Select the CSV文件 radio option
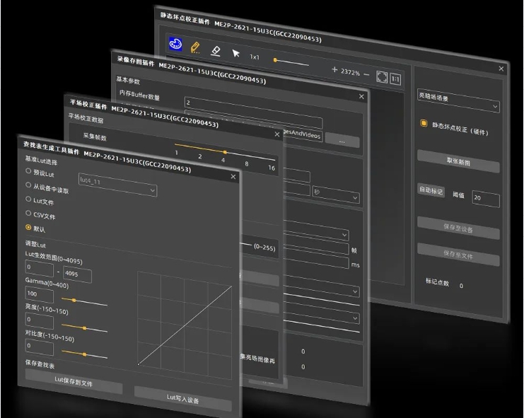Viewport: 524px width, 418px height. pos(28,213)
